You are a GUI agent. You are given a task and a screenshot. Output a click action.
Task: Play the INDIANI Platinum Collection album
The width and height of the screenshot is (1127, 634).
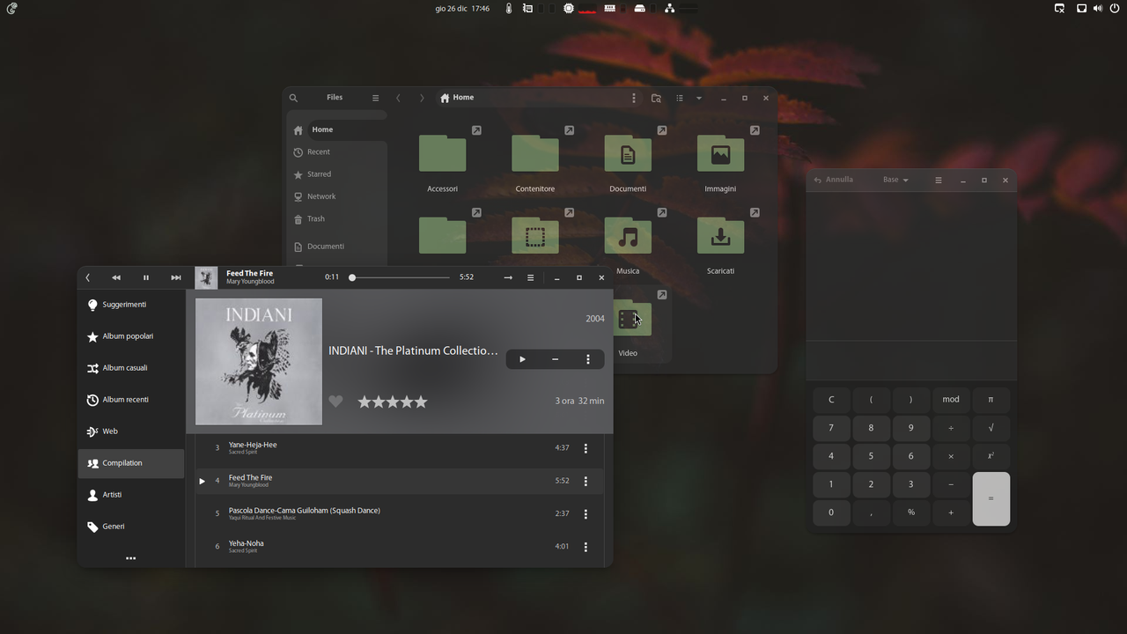(522, 359)
